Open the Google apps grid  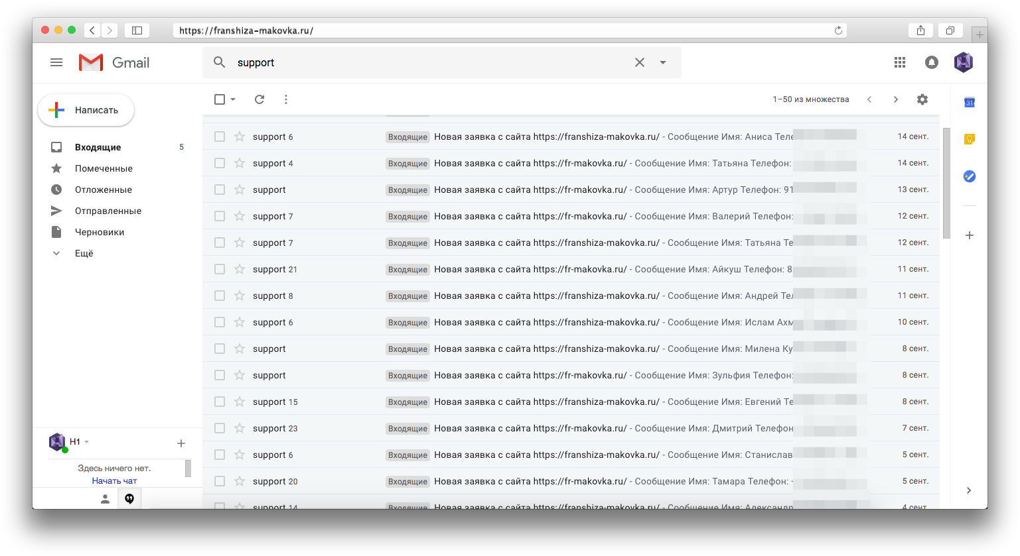pyautogui.click(x=900, y=62)
